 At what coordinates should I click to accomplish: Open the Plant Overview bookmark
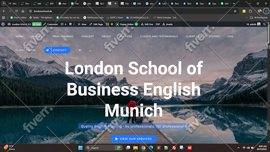point(165,17)
